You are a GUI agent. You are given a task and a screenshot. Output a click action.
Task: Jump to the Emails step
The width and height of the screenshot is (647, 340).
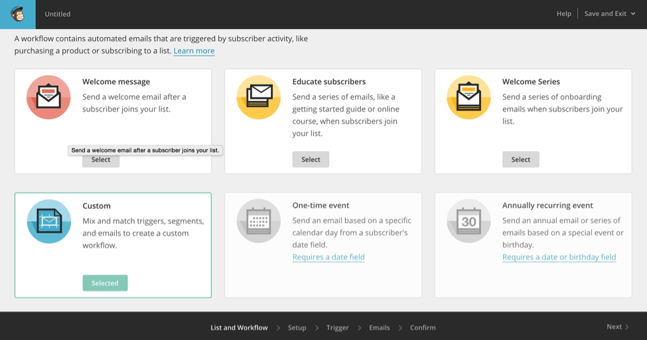tap(379, 327)
